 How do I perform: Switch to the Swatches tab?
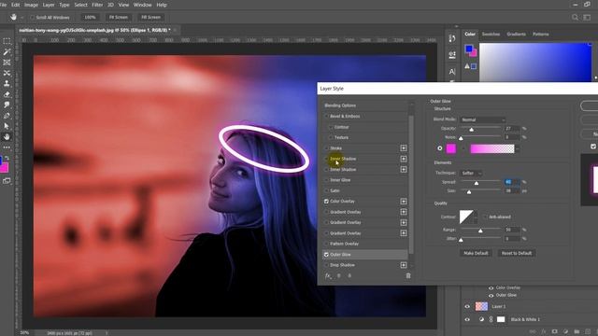coord(491,35)
